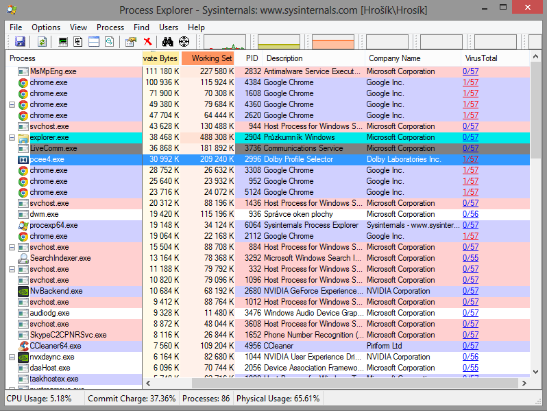Toggle the Show Lower Pane icon
Image resolution: width=547 pixels, height=411 pixels.
click(94, 42)
